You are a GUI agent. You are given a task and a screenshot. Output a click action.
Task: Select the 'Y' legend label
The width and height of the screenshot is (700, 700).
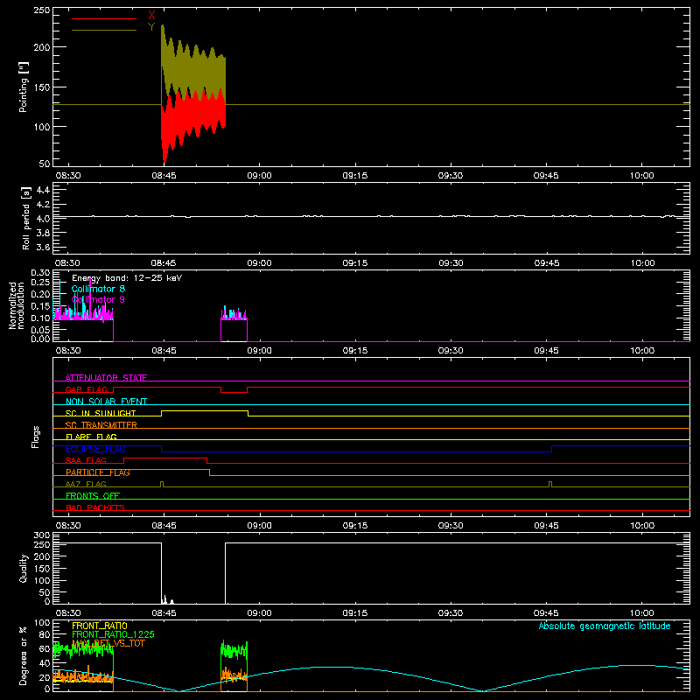pos(151,27)
